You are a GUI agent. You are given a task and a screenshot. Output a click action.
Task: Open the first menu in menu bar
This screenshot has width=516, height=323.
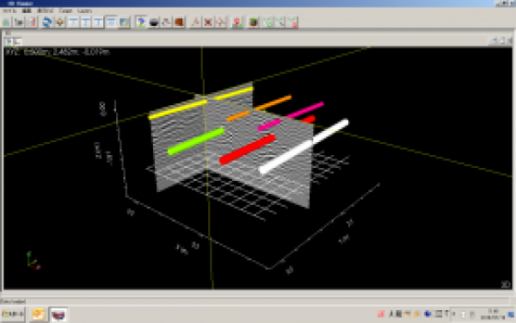click(9, 11)
